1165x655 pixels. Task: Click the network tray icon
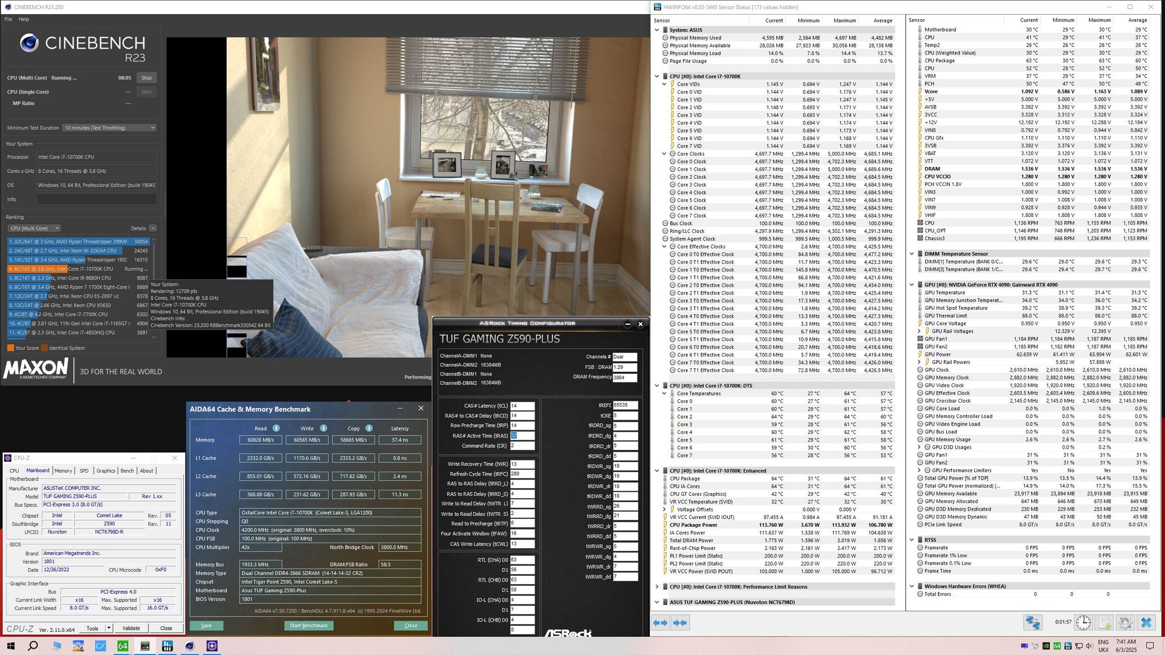pyautogui.click(x=1078, y=646)
